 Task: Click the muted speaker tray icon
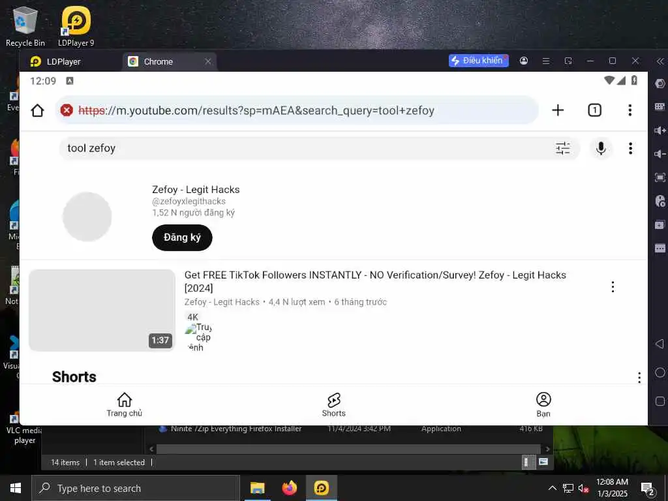(x=584, y=488)
